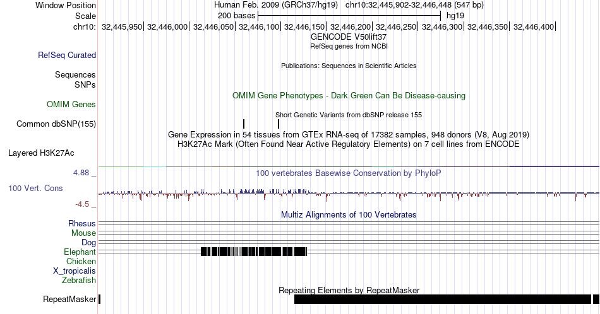Select the Common dbSNP(155) track label
The width and height of the screenshot is (600, 314).
(56, 124)
